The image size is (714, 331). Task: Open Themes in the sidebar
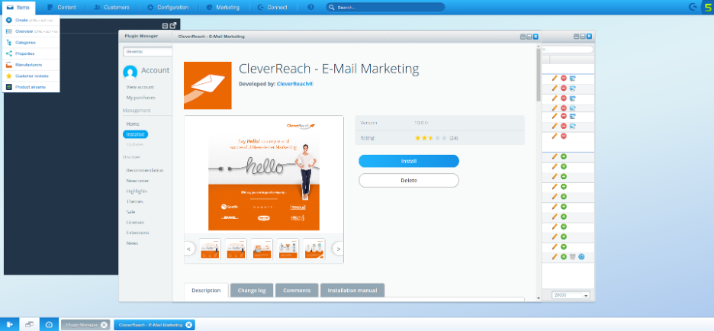[135, 201]
